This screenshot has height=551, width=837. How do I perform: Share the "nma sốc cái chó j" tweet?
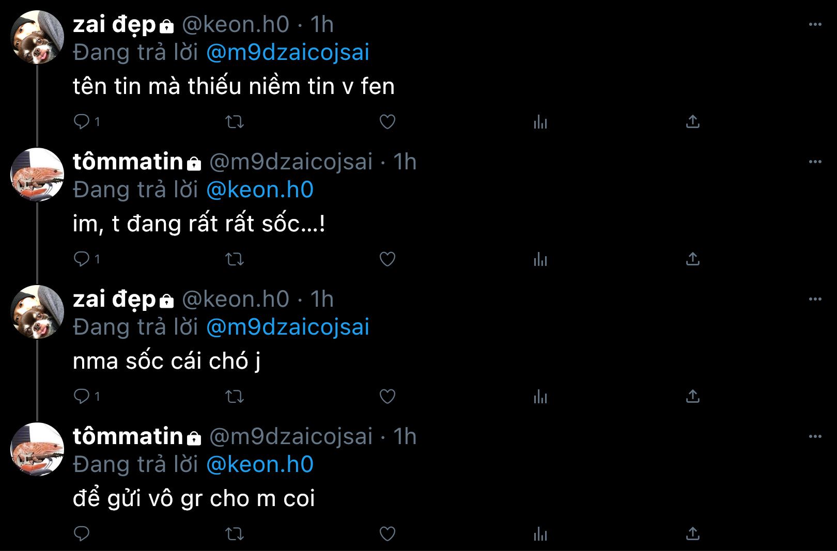(x=693, y=397)
